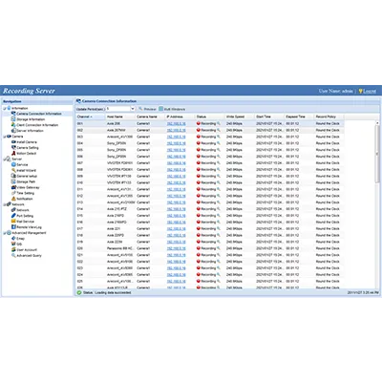Open the Notification warning icon item
This screenshot has height=382, width=382.
13,199
